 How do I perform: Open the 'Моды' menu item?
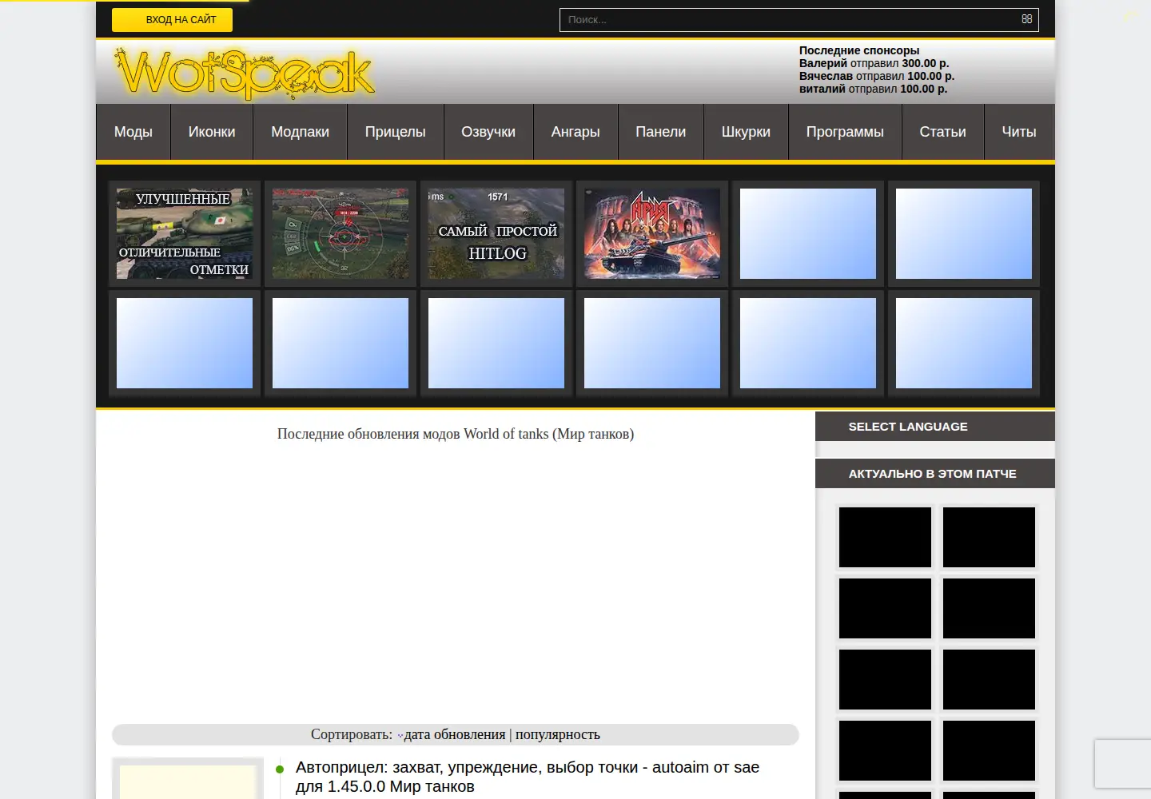(x=133, y=132)
